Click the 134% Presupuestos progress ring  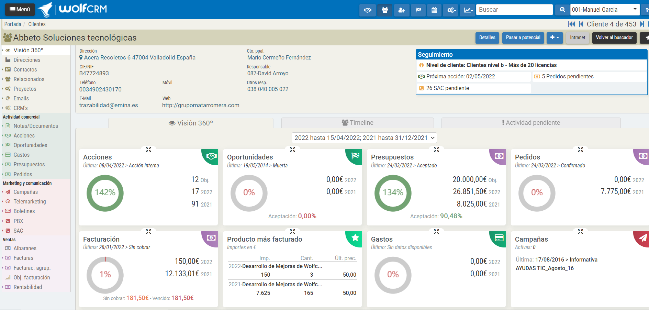pyautogui.click(x=393, y=193)
